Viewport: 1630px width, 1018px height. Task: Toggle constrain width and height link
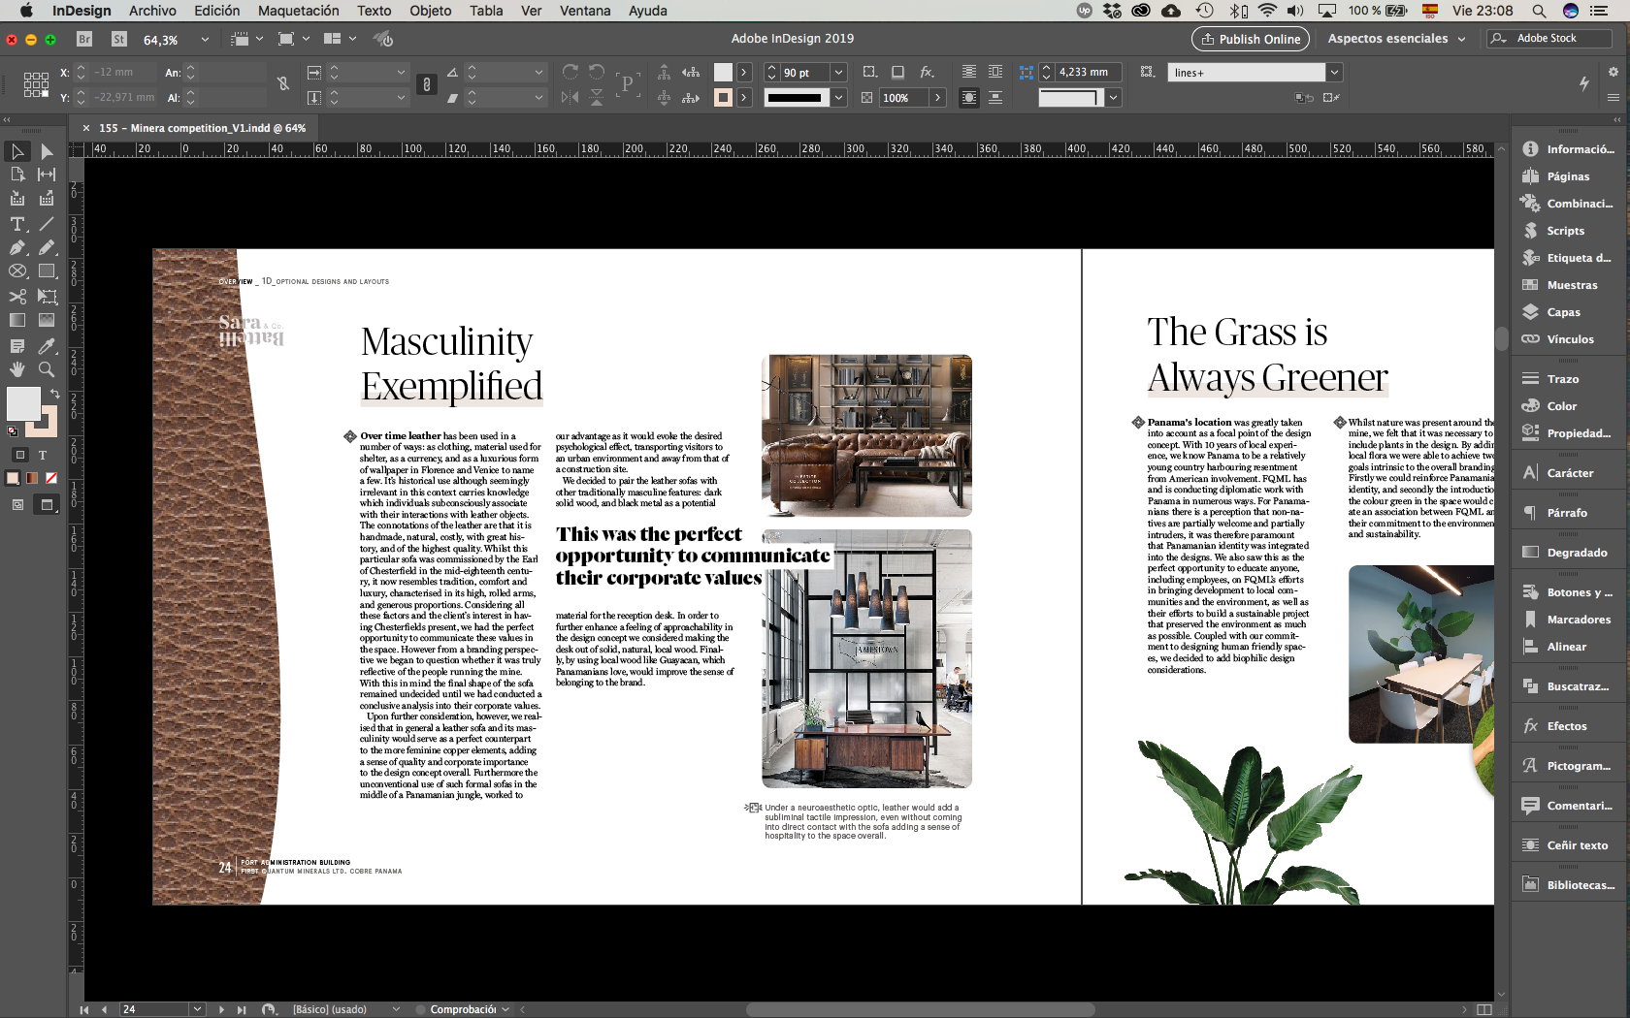coord(282,84)
